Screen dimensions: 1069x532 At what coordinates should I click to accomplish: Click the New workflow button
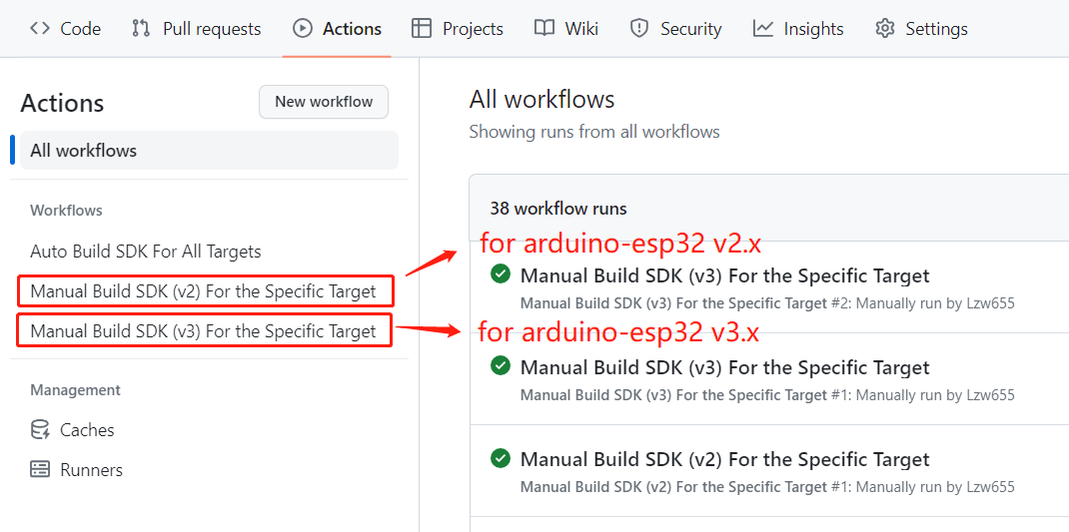[324, 102]
